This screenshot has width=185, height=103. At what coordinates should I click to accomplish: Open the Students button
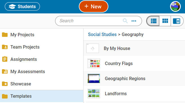22,6
